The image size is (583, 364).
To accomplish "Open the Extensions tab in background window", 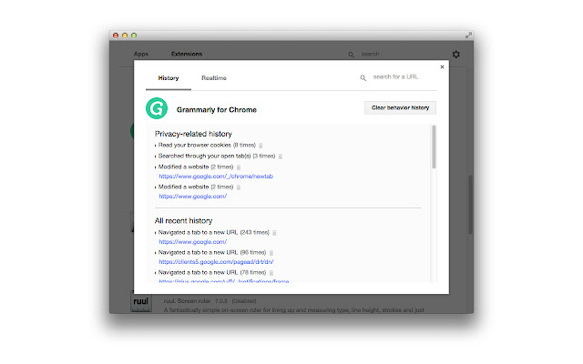I will [x=187, y=54].
